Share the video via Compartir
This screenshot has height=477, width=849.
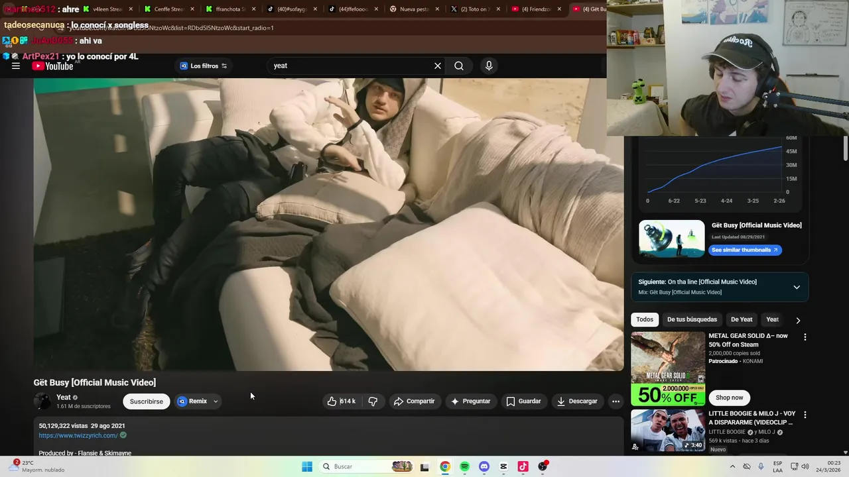click(x=414, y=401)
